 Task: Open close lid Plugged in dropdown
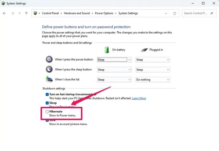click(x=153, y=80)
